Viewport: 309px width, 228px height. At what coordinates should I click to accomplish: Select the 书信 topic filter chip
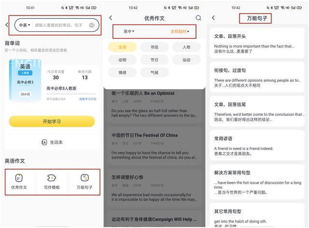coord(154,47)
